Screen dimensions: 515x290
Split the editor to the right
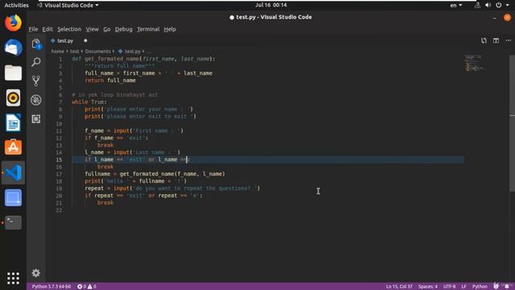click(496, 41)
